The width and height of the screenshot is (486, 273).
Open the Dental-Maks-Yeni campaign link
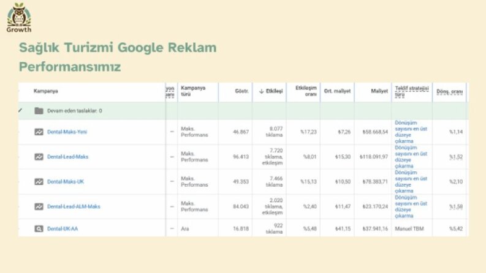[x=67, y=132]
